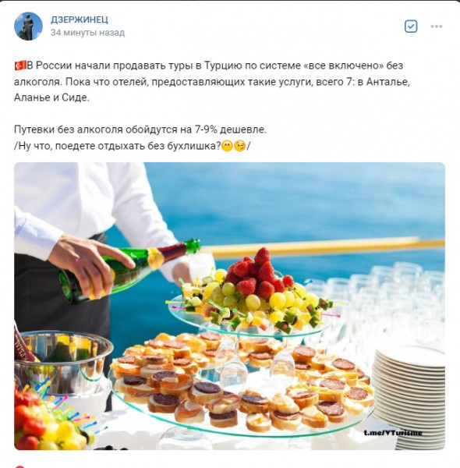The width and height of the screenshot is (460, 468).
Task: Open the three-dots post options menu
Action: coord(437,27)
